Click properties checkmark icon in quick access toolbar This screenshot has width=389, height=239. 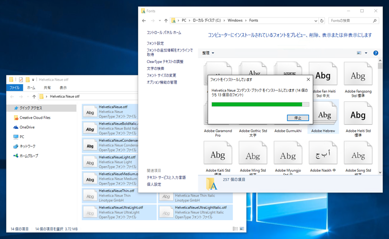click(x=21, y=79)
